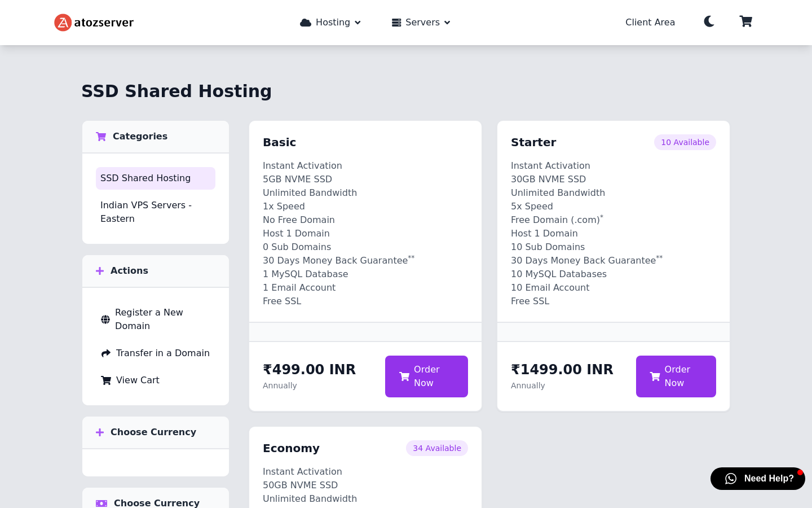The width and height of the screenshot is (812, 508).
Task: Open View Cart link
Action: [x=156, y=380]
